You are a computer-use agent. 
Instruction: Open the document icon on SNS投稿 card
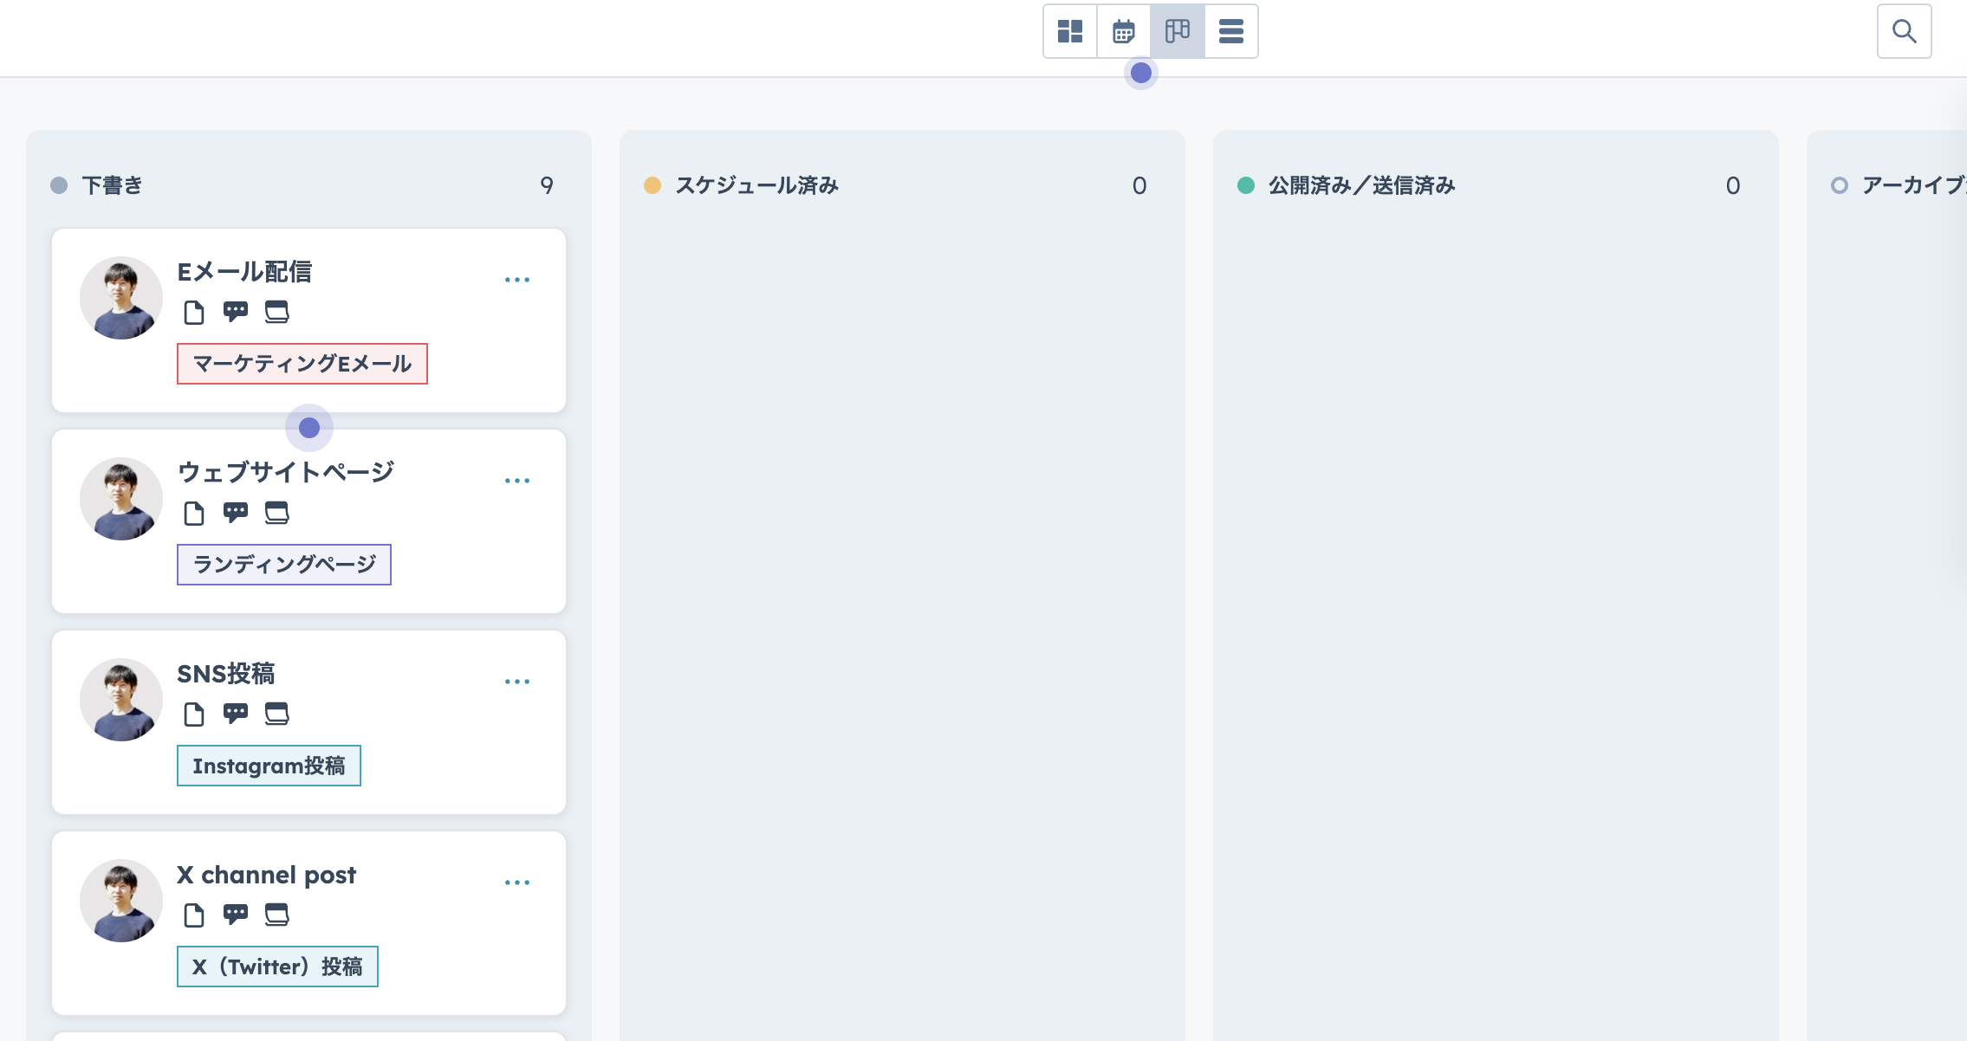(x=194, y=714)
